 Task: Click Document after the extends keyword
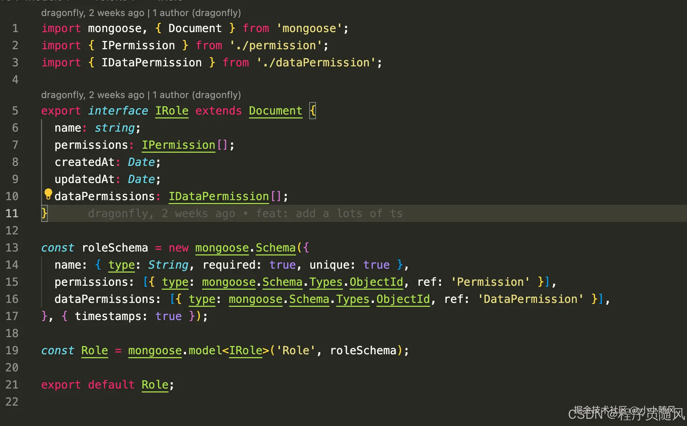[275, 111]
